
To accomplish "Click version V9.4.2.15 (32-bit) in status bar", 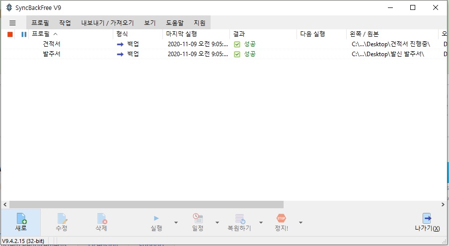I will click(23, 241).
